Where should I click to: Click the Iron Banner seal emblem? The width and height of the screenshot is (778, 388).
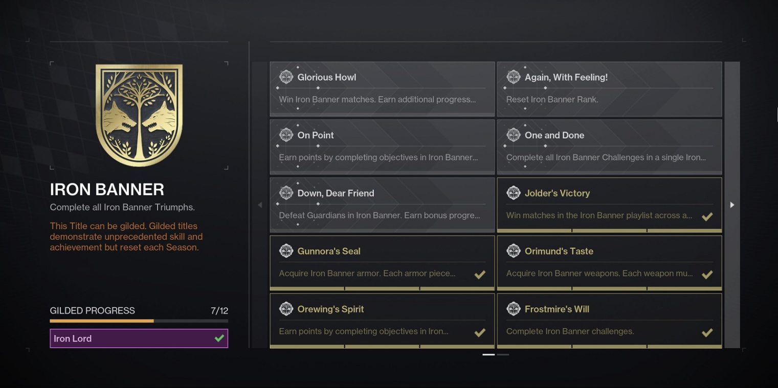pos(139,115)
